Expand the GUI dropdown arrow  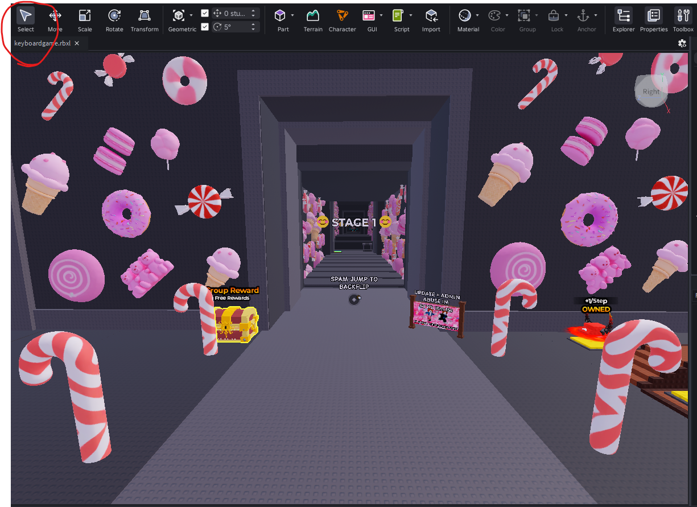pyautogui.click(x=381, y=15)
